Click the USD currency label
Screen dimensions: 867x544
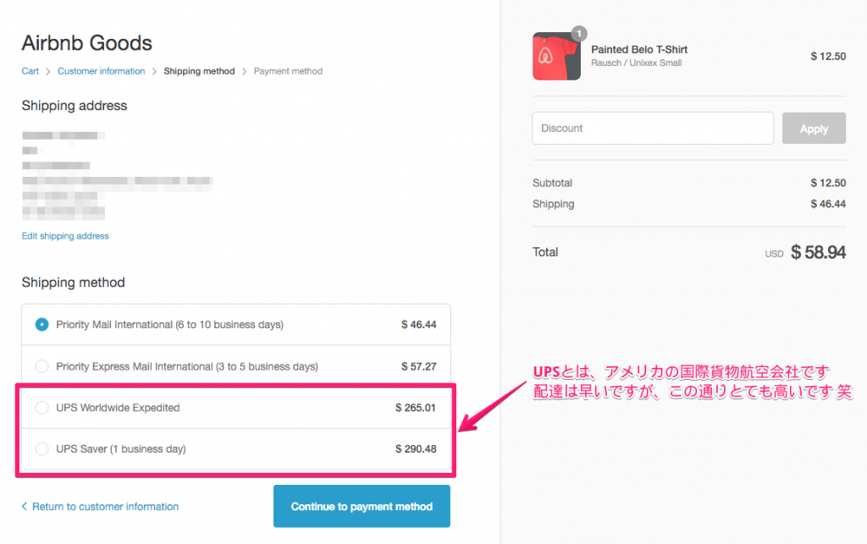[x=774, y=254]
